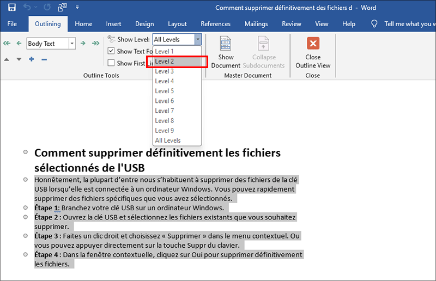This screenshot has width=436, height=281.
Task: Close the Show Level dropdown via its arrow
Action: click(x=198, y=39)
